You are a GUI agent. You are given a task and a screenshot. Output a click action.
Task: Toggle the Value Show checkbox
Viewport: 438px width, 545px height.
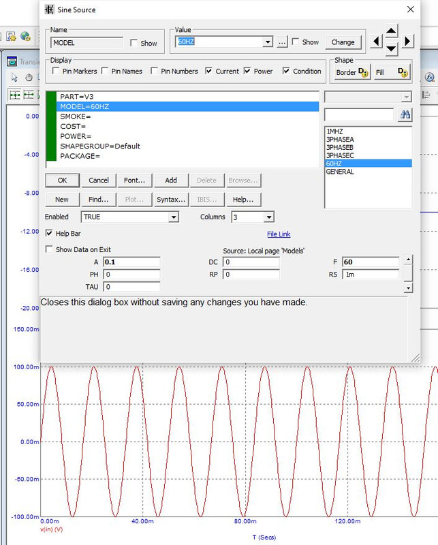pos(295,42)
